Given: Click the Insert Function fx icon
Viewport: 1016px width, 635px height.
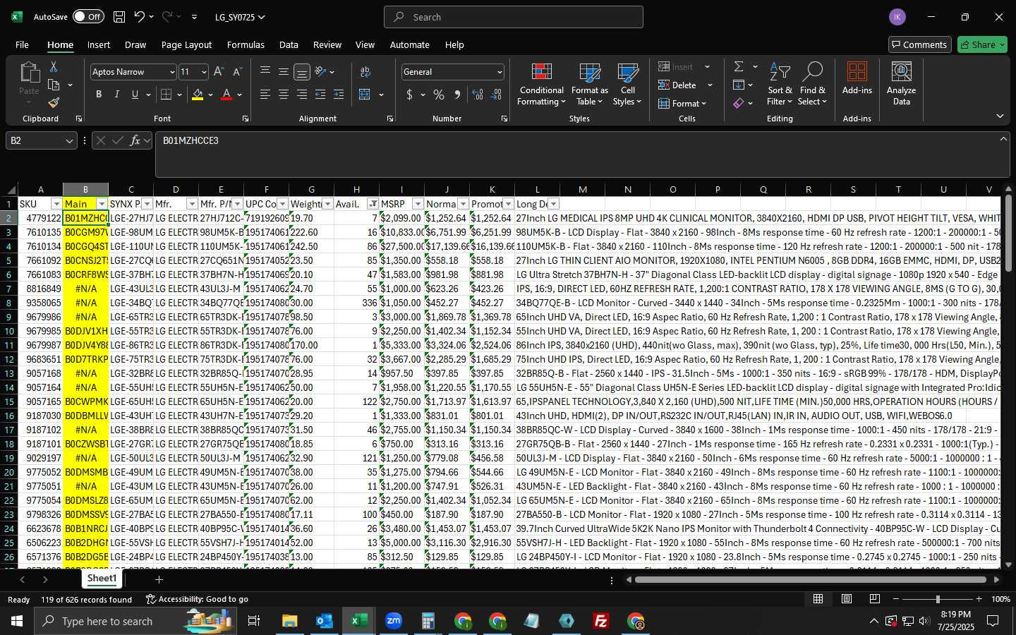Looking at the screenshot, I should [x=135, y=140].
